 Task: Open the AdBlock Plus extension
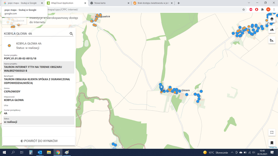251,9
